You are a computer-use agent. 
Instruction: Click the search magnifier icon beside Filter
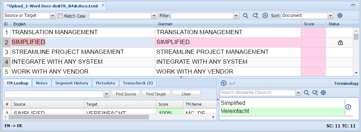pos(245,15)
